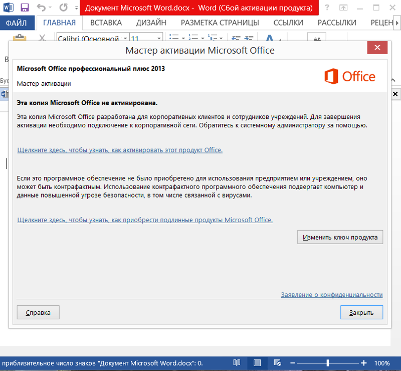Click the Справка button
Image resolution: width=401 pixels, height=371 pixels.
point(38,312)
